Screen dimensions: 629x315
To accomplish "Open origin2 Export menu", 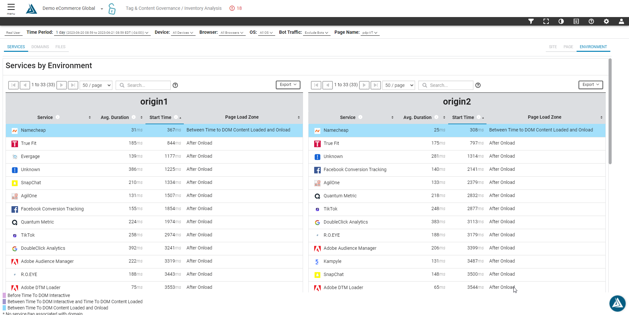I will 591,85.
